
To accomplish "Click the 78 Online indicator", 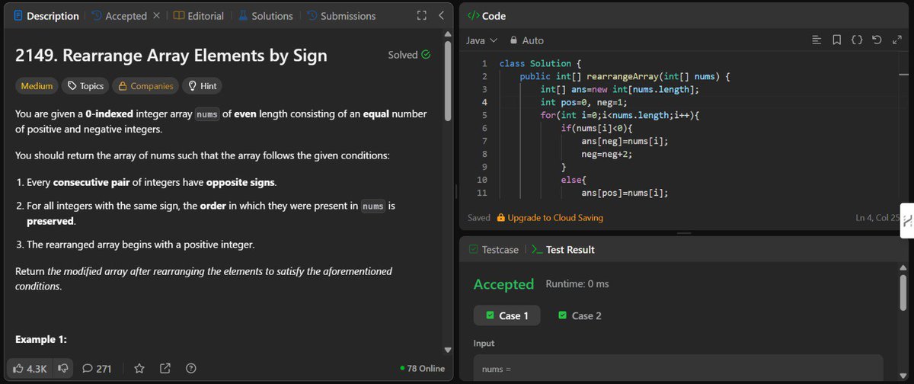I will pos(422,368).
